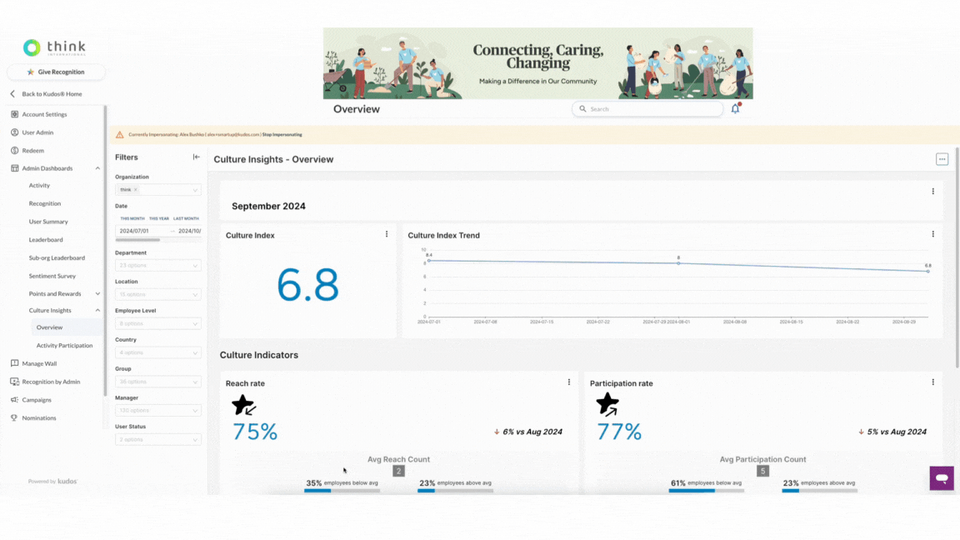Open the Country dropdown
960x540 pixels.
(158, 352)
